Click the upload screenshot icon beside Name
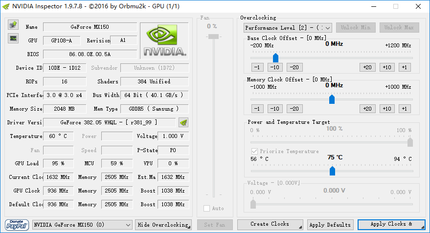The width and height of the screenshot is (430, 233). 13,25
